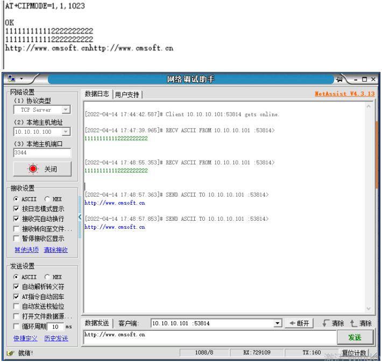Open the 快捷定义 link
Image resolution: width=382 pixels, height=362 pixels.
coord(26,338)
